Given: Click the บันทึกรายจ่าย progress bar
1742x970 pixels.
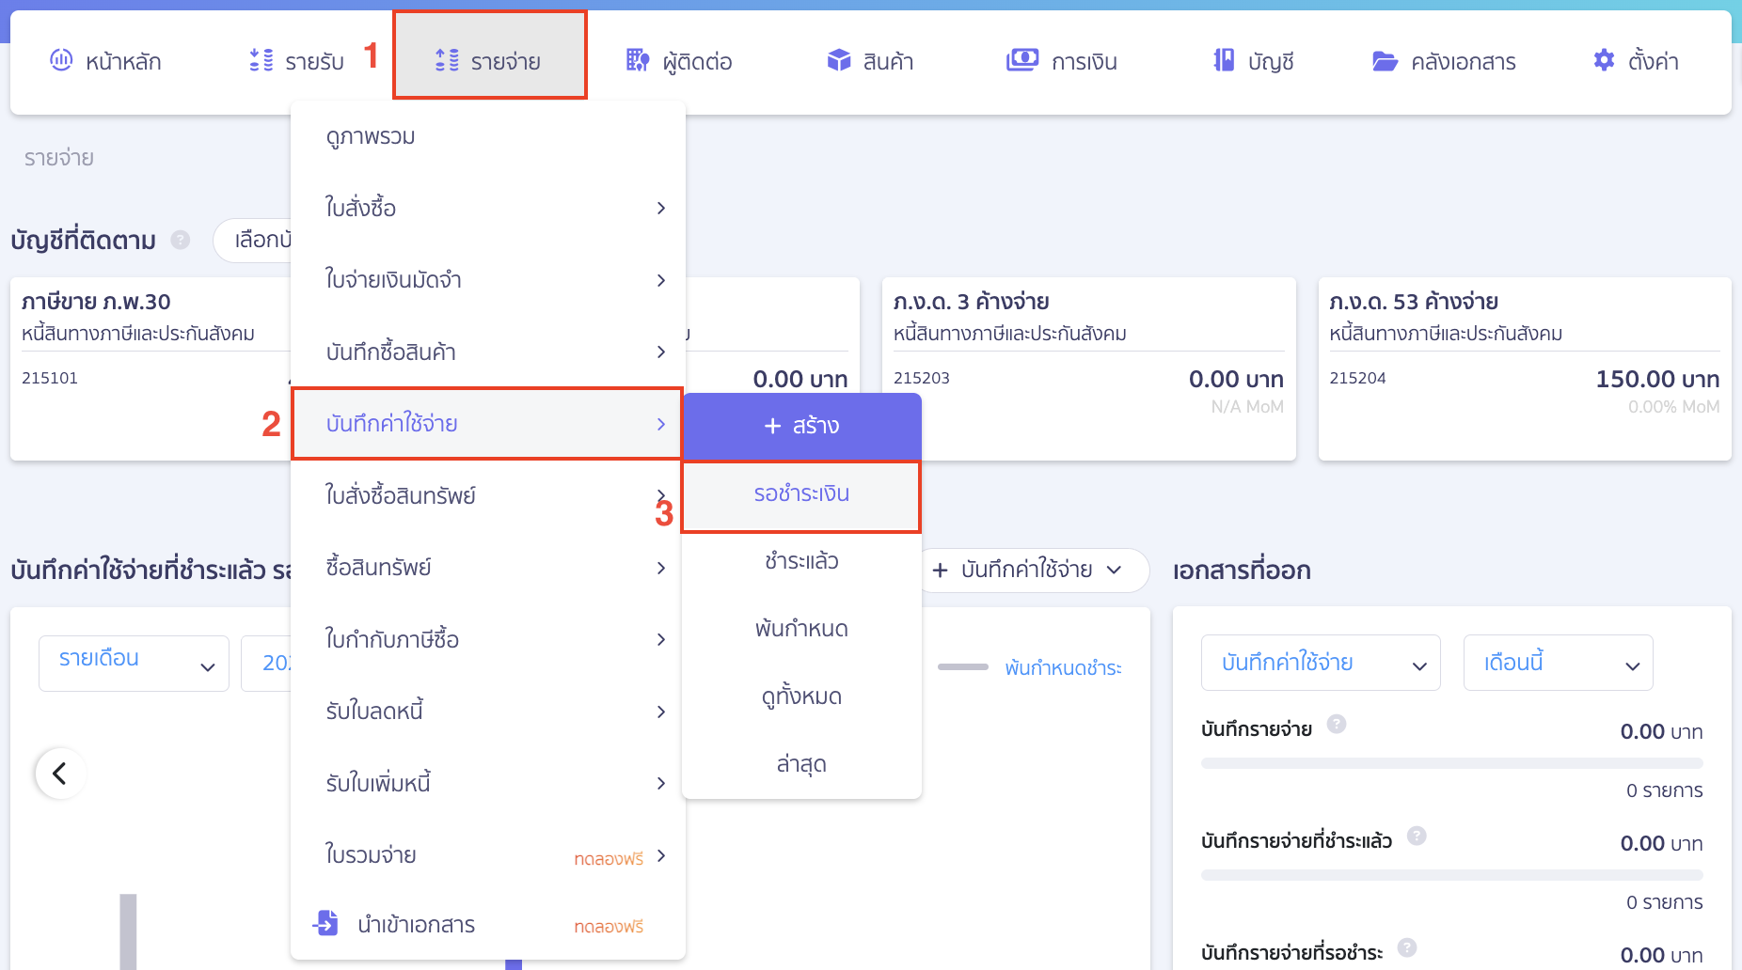Looking at the screenshot, I should coord(1451,763).
